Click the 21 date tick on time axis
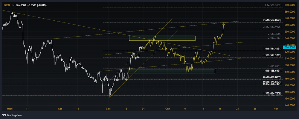 pos(238,109)
